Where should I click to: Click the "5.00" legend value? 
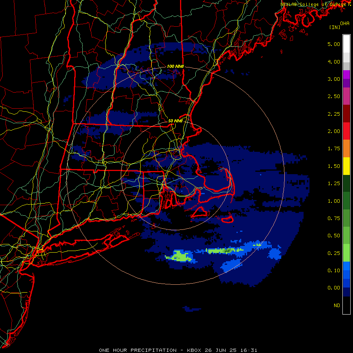pyautogui.click(x=334, y=44)
